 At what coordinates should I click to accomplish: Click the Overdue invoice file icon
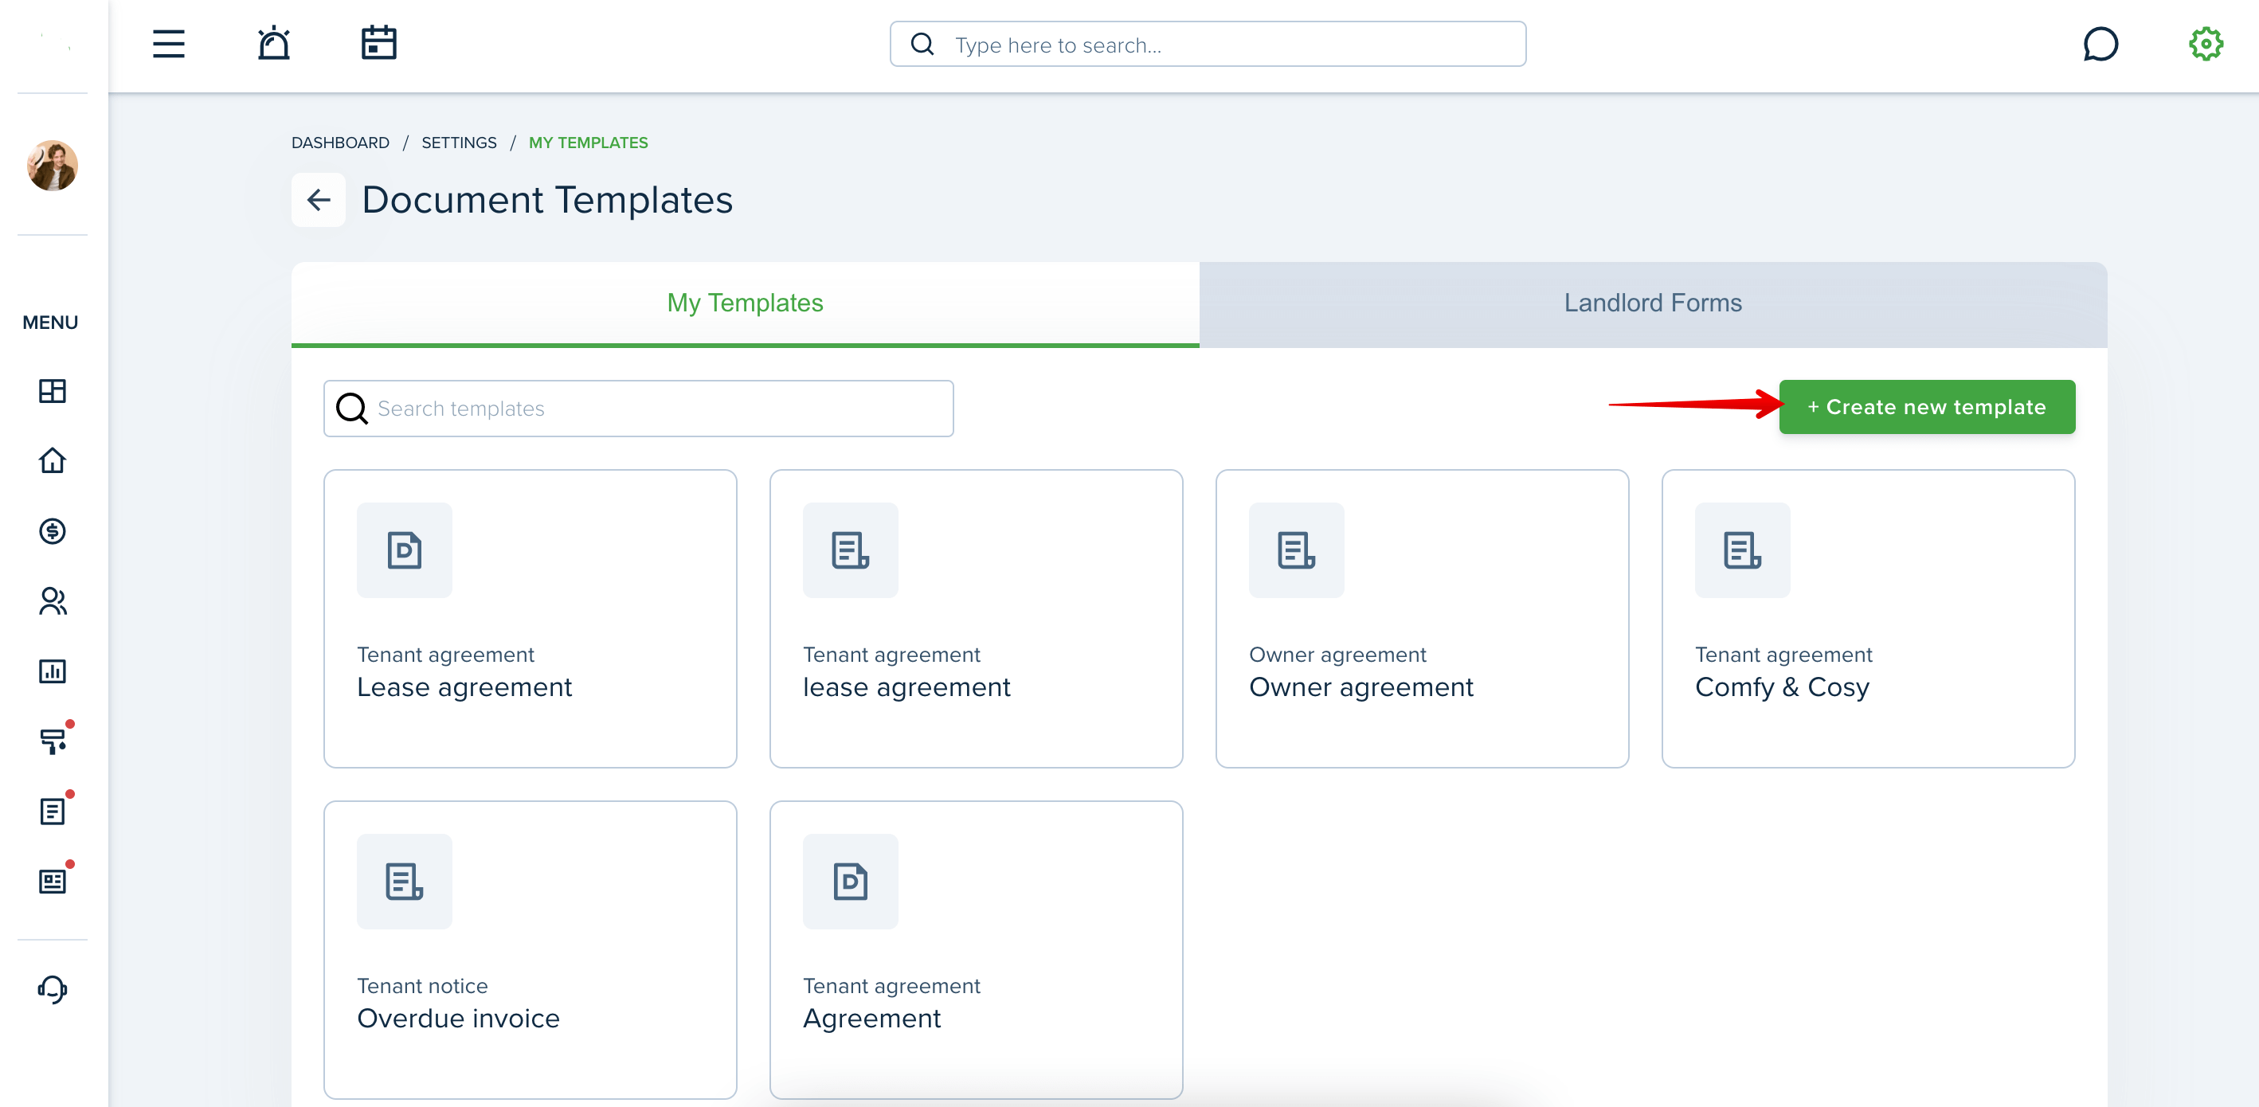pos(405,882)
